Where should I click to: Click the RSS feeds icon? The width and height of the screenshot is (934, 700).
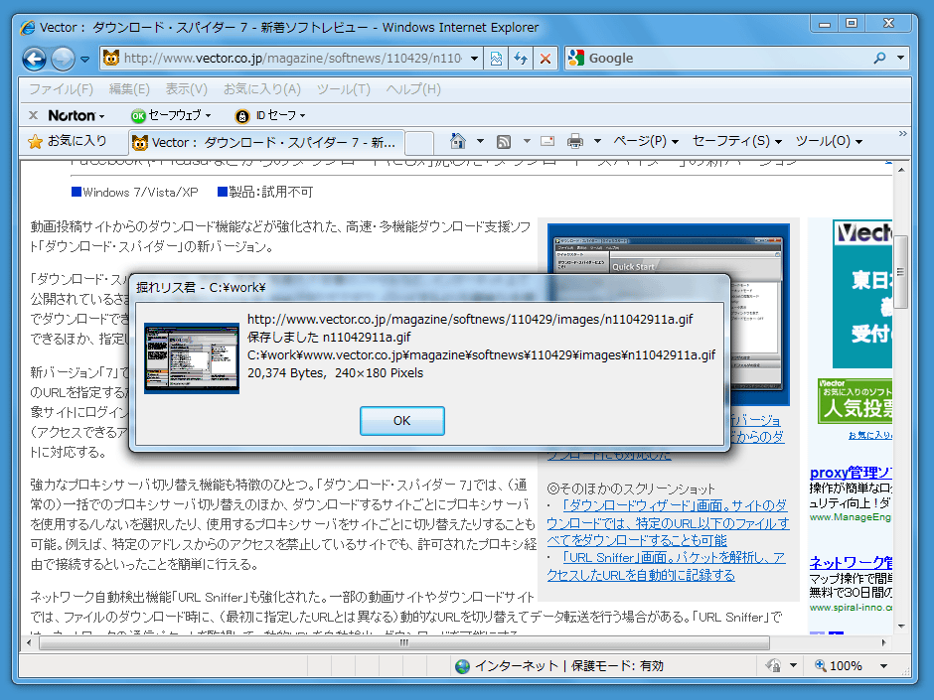(x=504, y=141)
